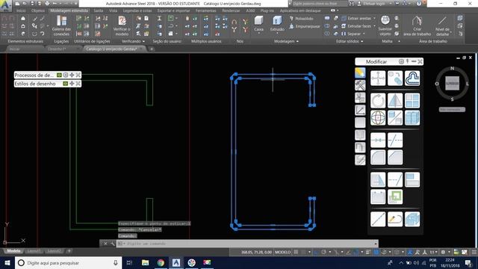Select the Break at point tool
478x269 pixels.
(x=378, y=140)
